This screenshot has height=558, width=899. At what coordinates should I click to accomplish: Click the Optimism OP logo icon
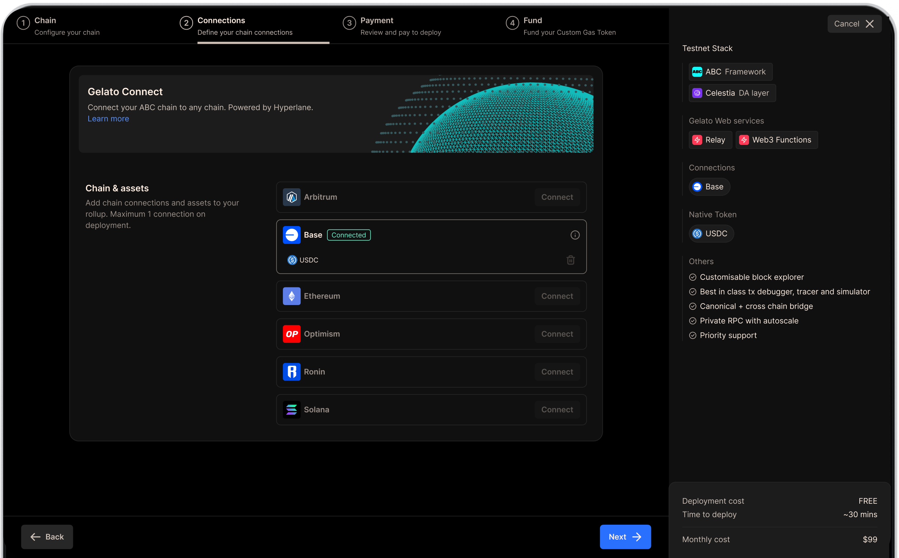coord(291,334)
